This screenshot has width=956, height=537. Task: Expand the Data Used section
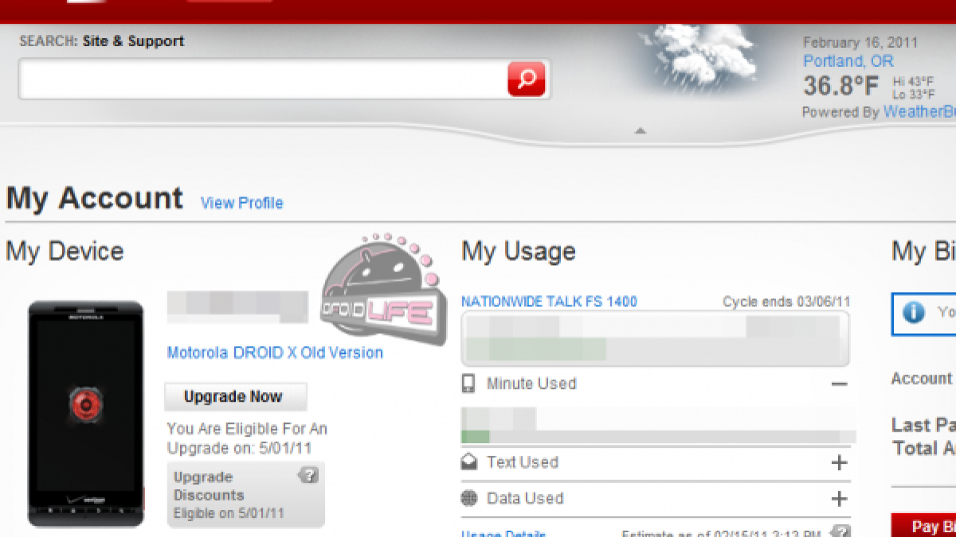[x=839, y=499]
